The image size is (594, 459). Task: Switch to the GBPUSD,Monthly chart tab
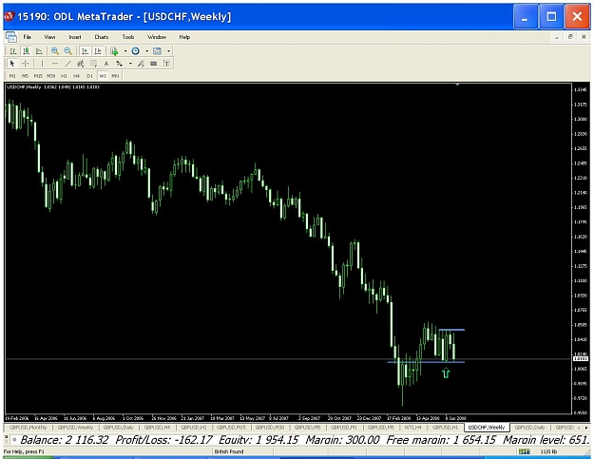coord(29,428)
